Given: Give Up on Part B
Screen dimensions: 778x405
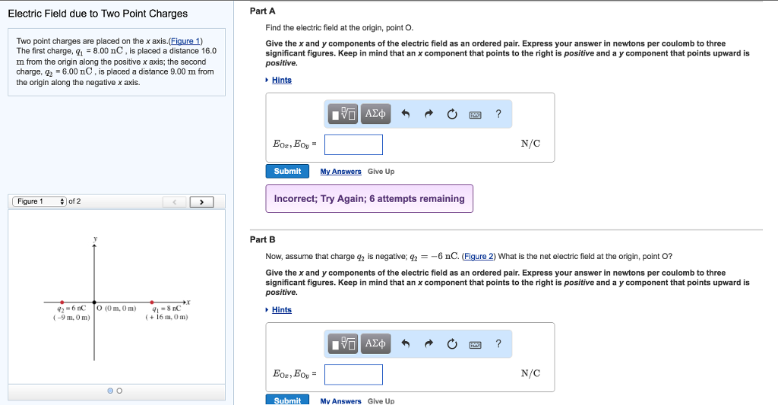Looking at the screenshot, I should pyautogui.click(x=381, y=401).
